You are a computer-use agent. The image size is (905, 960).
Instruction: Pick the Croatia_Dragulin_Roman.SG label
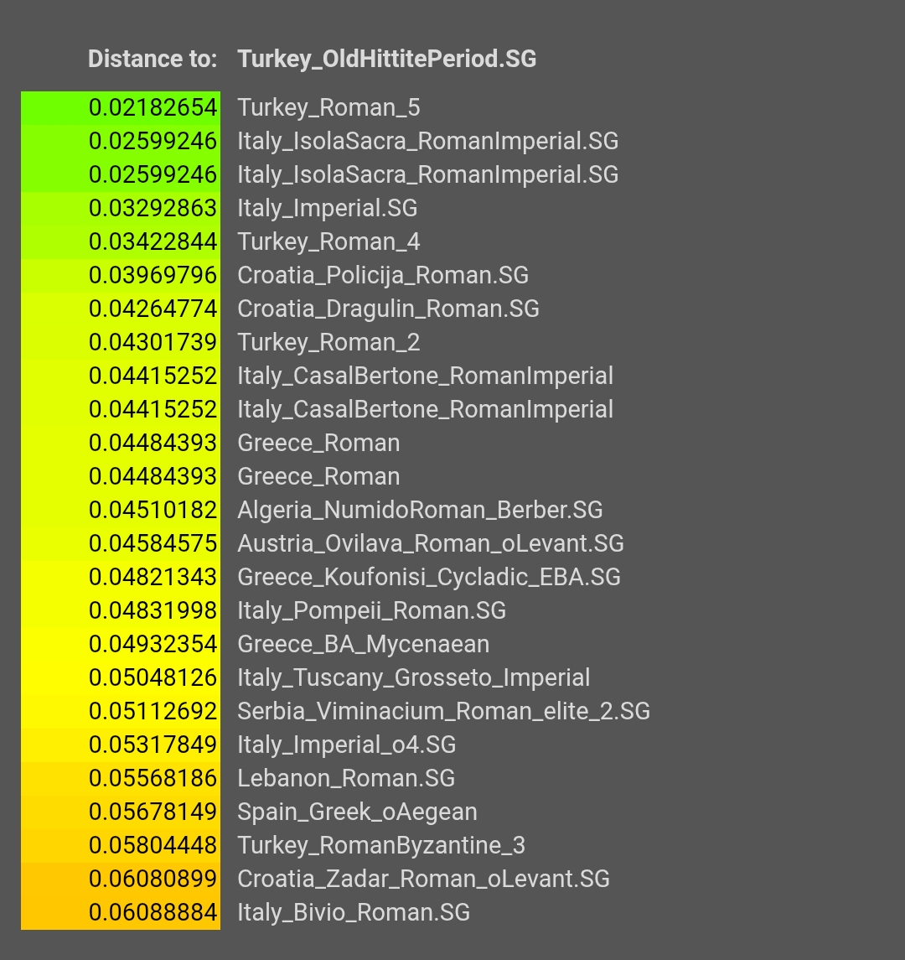(x=388, y=309)
